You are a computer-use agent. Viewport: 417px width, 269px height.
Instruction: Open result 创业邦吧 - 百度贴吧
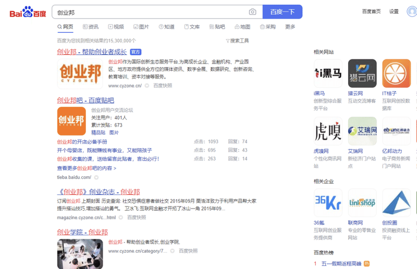point(85,100)
